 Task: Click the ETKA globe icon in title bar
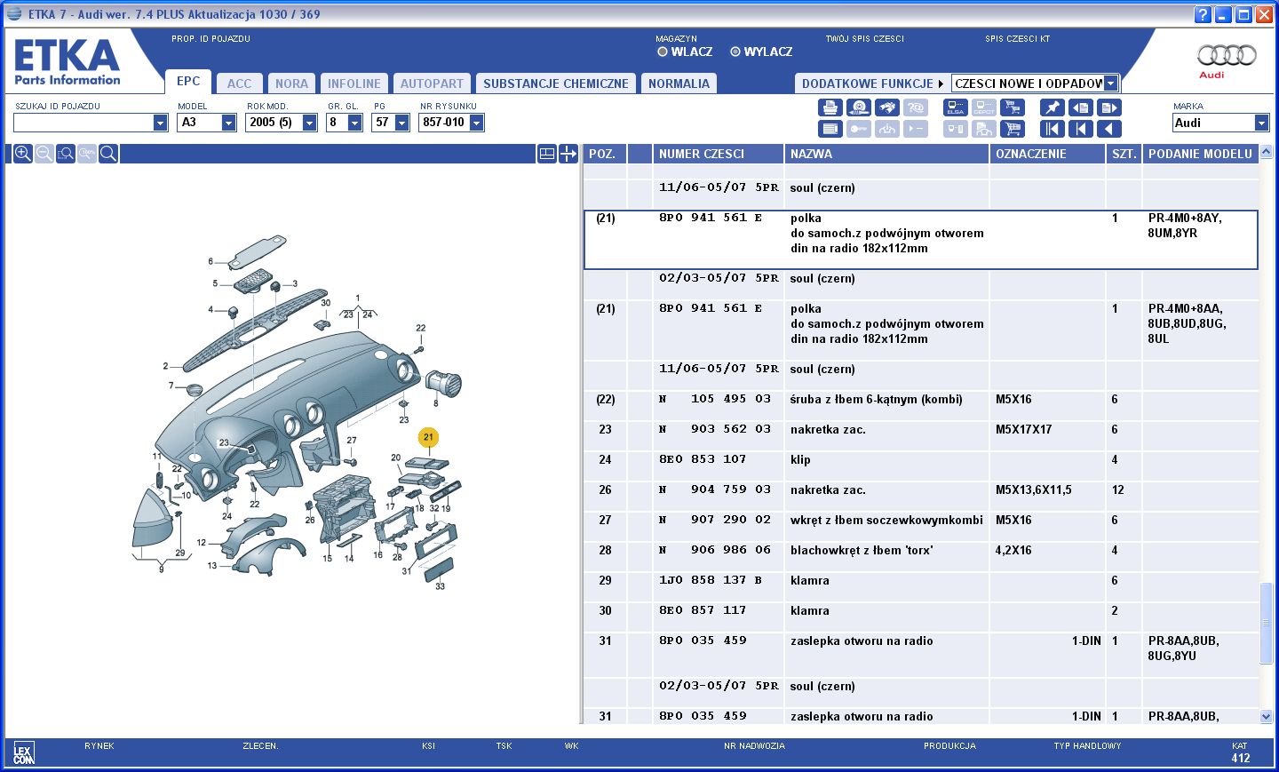[x=13, y=14]
